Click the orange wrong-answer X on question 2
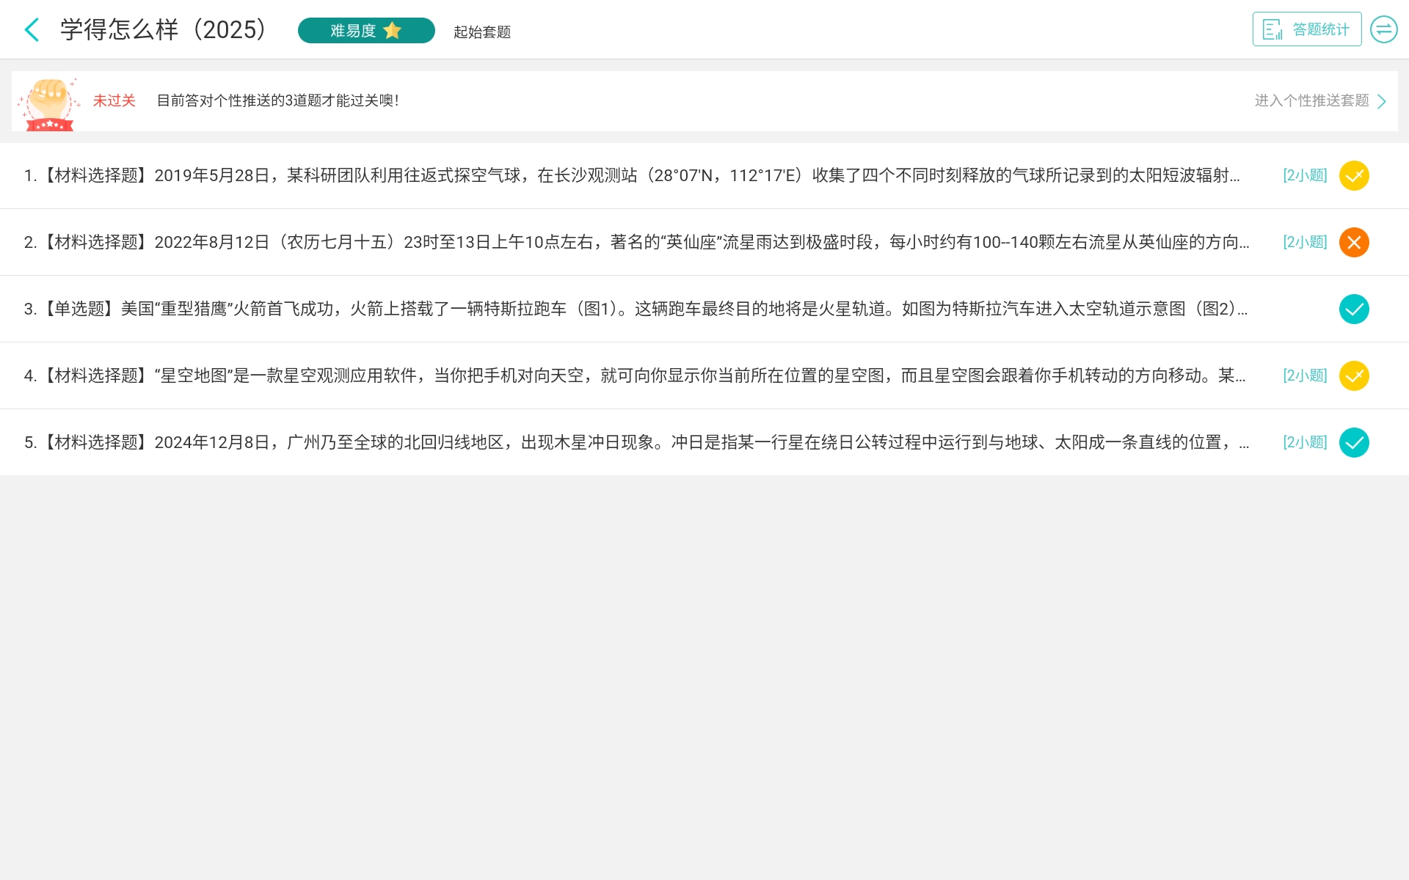The width and height of the screenshot is (1409, 880). [1353, 243]
